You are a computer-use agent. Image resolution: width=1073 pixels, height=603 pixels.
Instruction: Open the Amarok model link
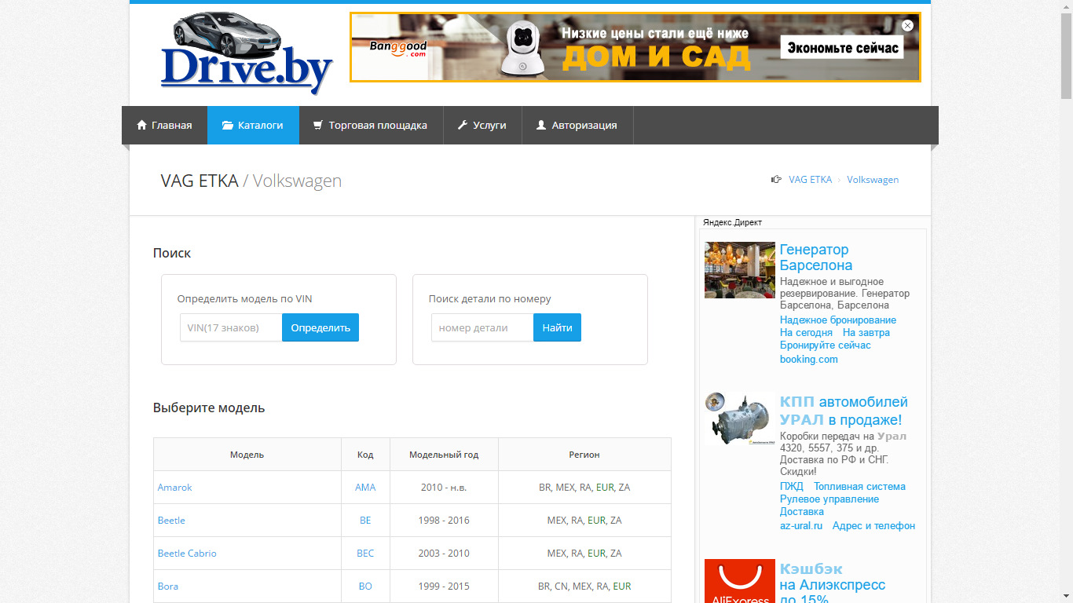coord(174,488)
